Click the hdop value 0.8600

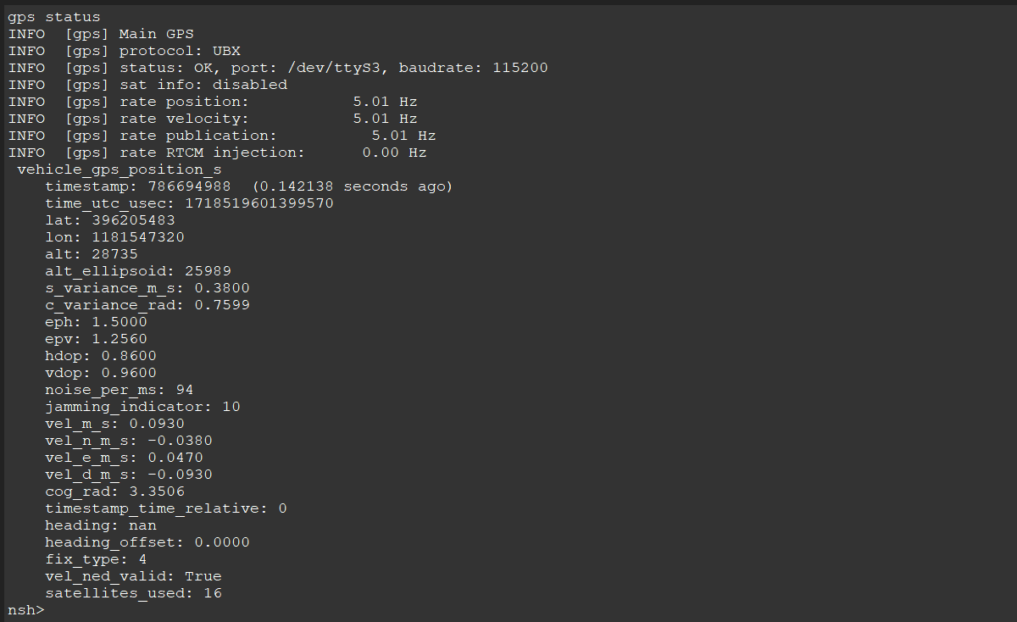tap(129, 356)
